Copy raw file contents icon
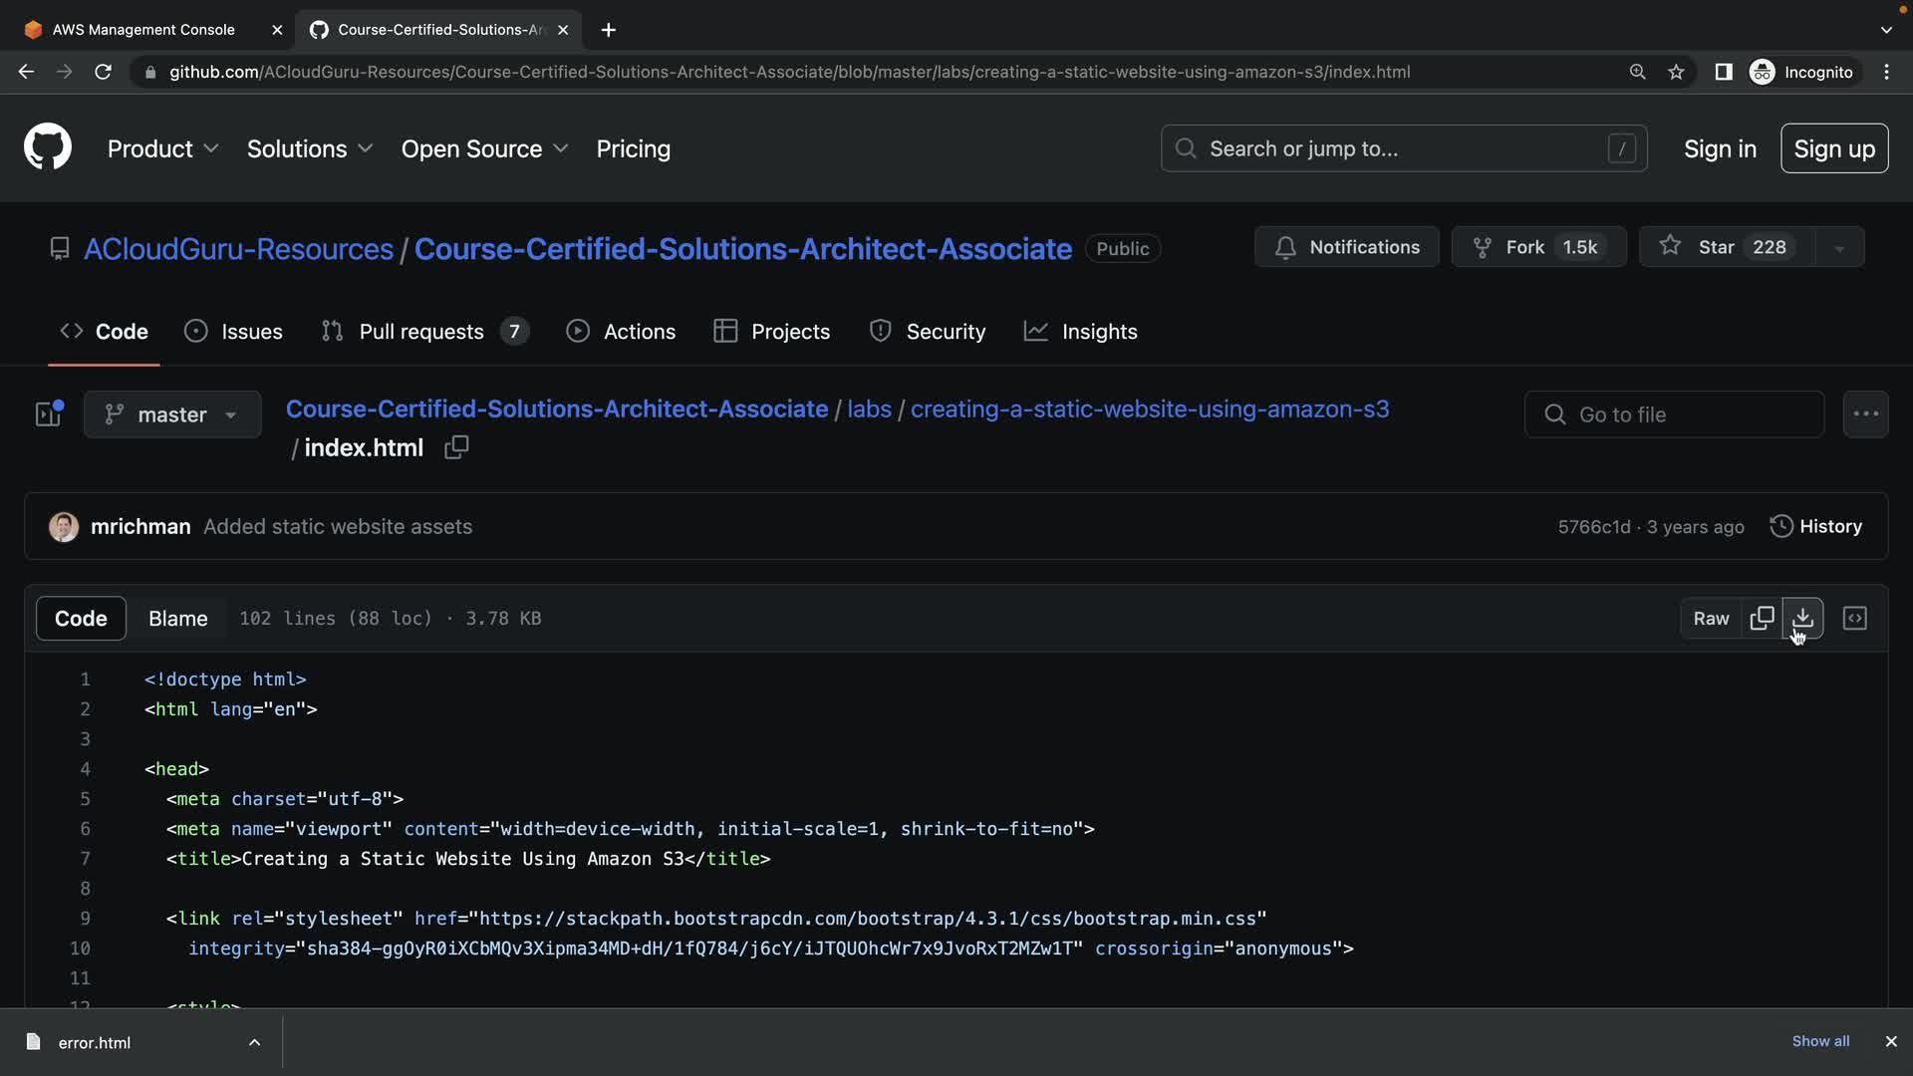1913x1076 pixels. (1762, 619)
